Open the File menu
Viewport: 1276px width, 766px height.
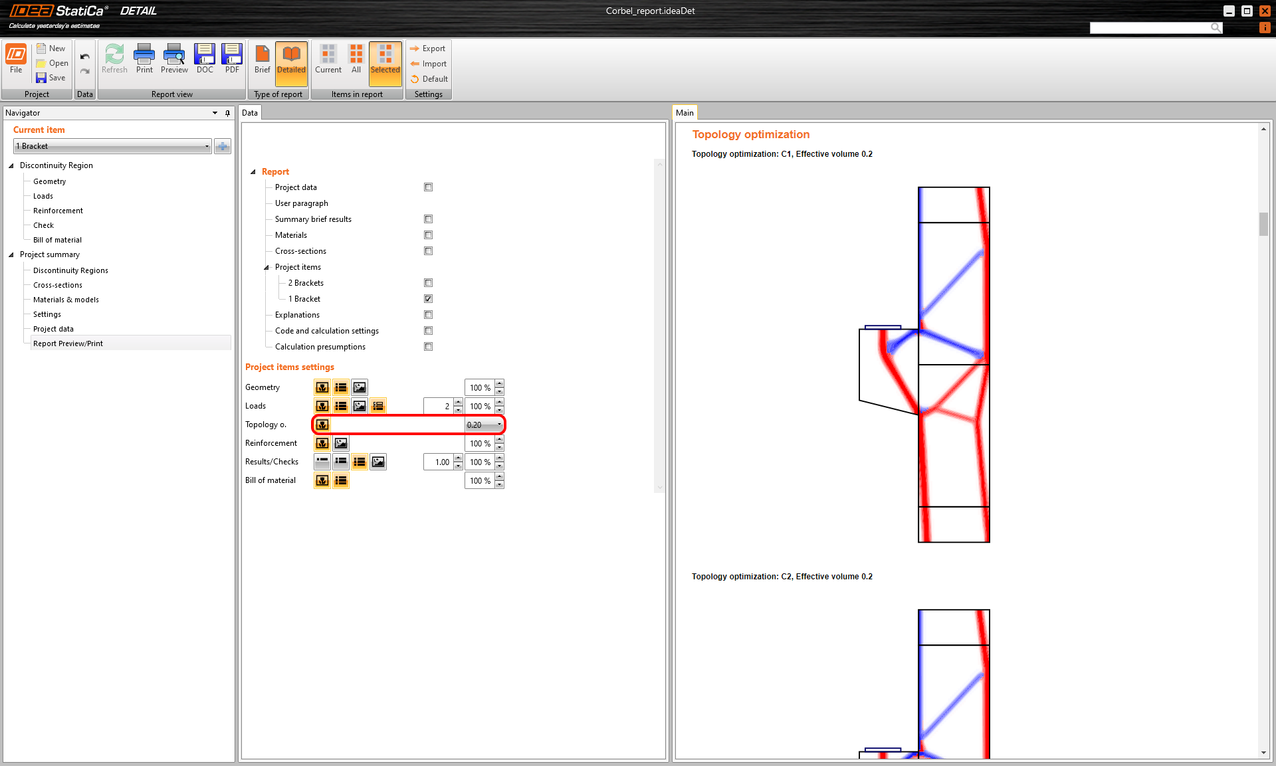[16, 58]
